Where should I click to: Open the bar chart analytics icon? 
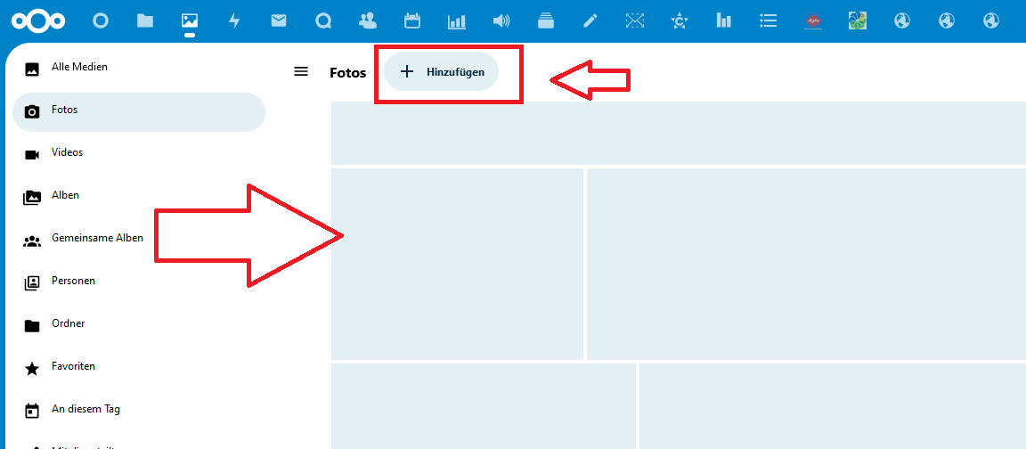[x=457, y=21]
